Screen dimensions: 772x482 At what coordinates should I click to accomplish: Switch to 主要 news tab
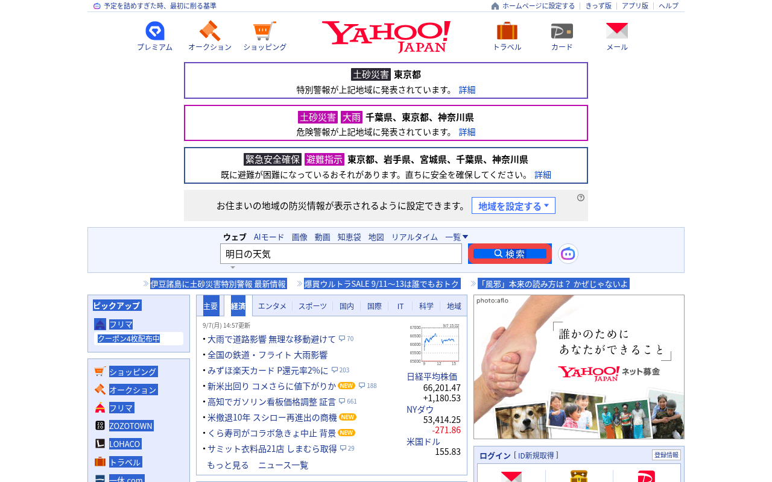(211, 306)
